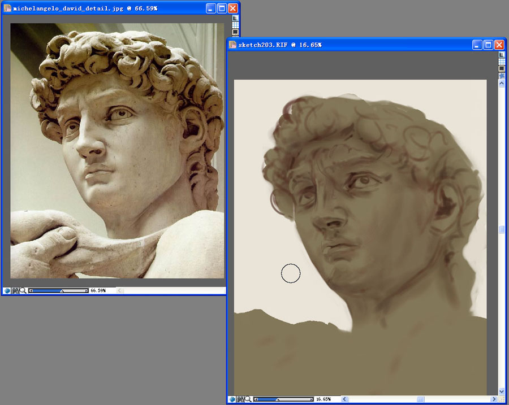Screen dimensions: 509x405
Task: Maximize the sketch203.RIF window
Action: (488, 45)
